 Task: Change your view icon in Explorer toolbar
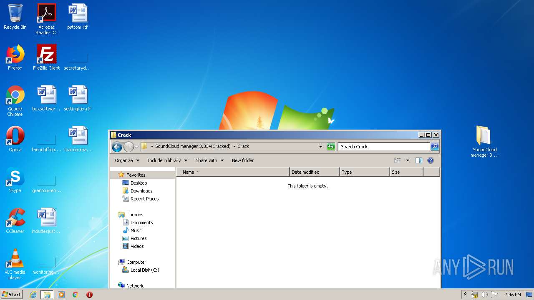coord(398,160)
